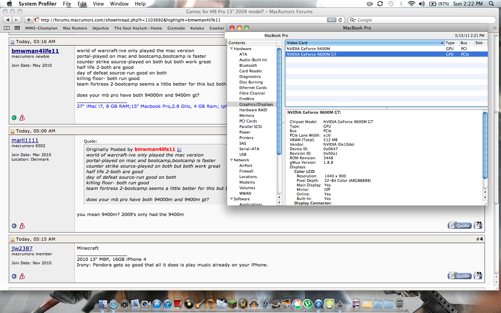Launch Minecraft grass block icon
Viewport: 501px width, 313px height.
point(232,304)
